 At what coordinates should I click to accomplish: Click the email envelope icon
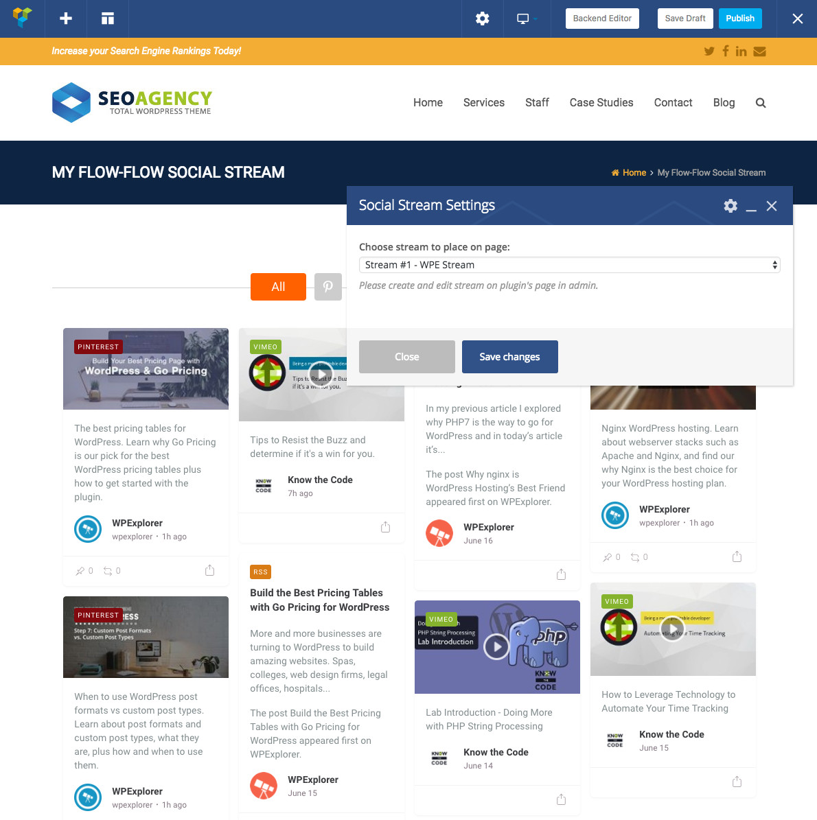click(759, 51)
